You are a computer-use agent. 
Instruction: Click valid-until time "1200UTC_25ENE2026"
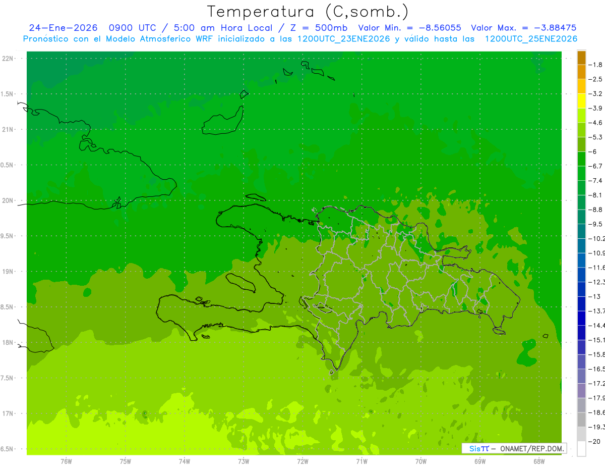tap(531, 39)
